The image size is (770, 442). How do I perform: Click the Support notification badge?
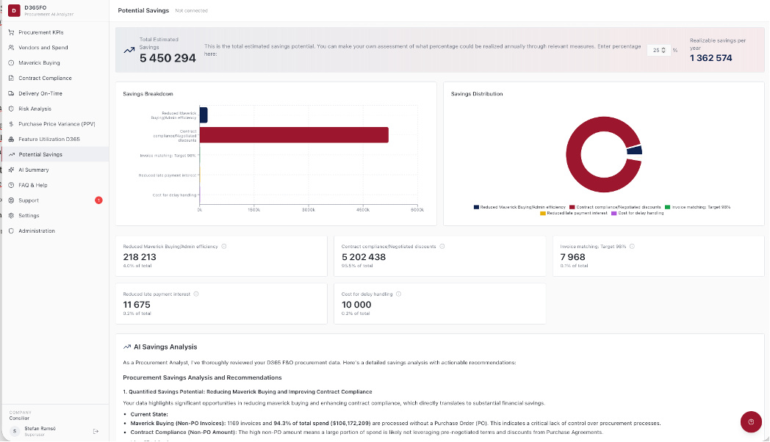point(98,200)
